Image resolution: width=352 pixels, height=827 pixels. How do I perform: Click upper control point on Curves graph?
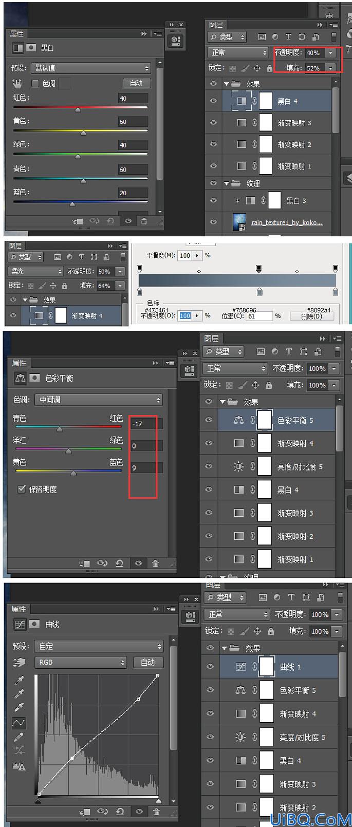[x=138, y=699]
